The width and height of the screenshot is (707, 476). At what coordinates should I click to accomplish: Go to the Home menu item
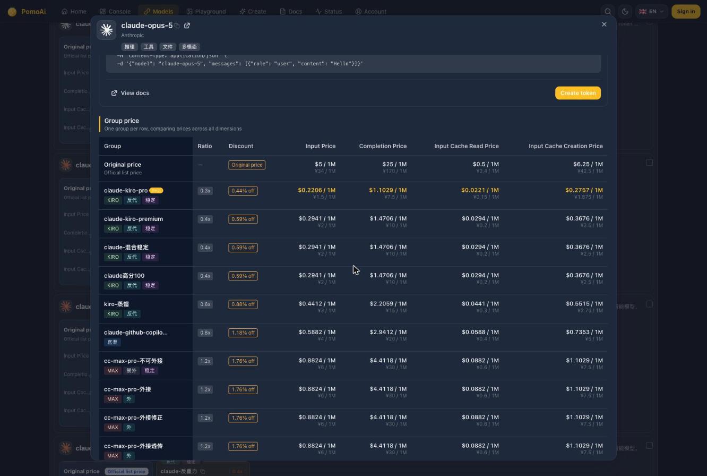74,11
